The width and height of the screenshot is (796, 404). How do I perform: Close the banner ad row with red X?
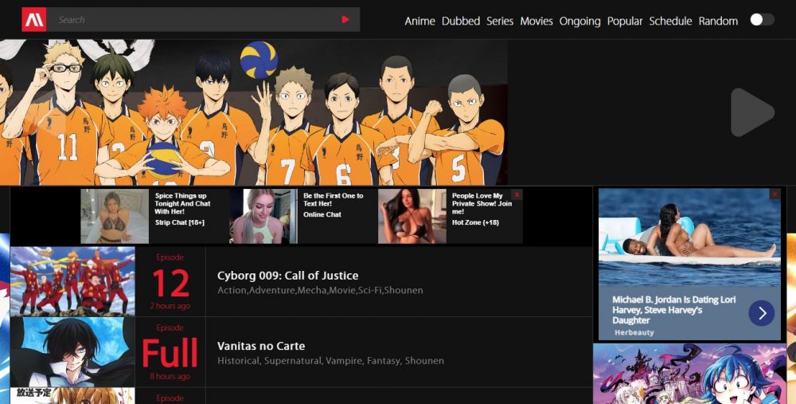coord(517,194)
